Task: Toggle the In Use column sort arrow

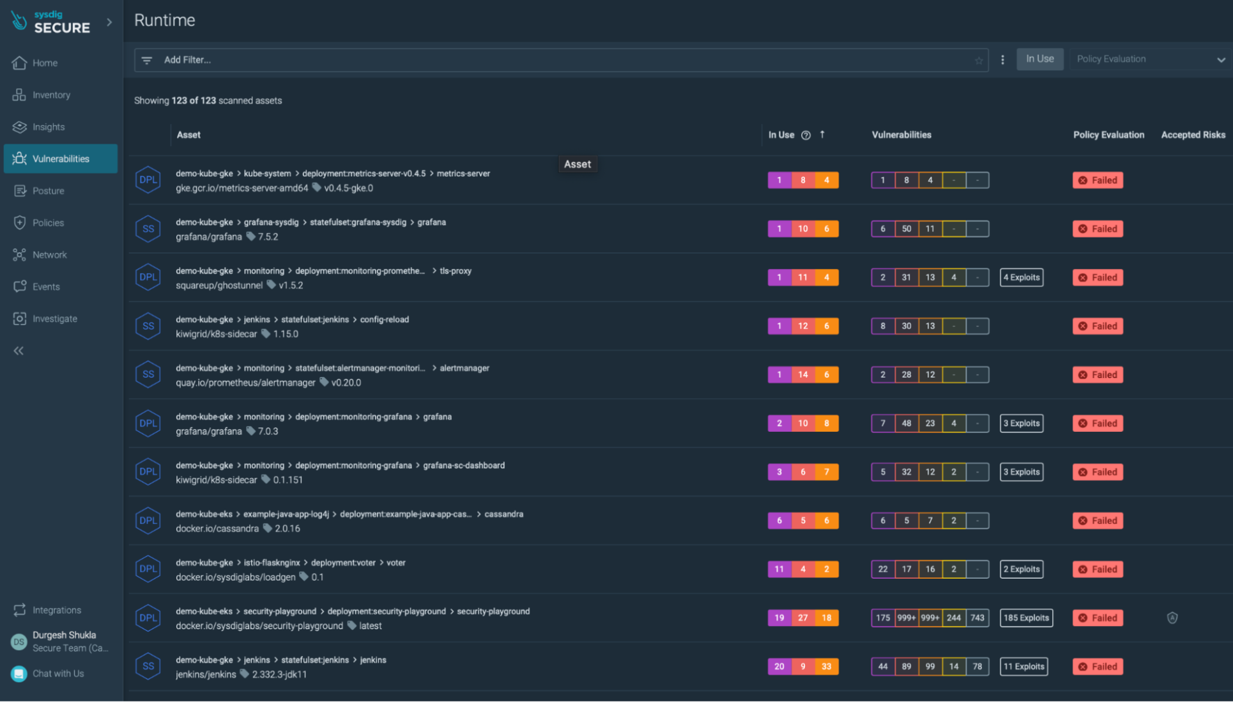Action: tap(823, 135)
